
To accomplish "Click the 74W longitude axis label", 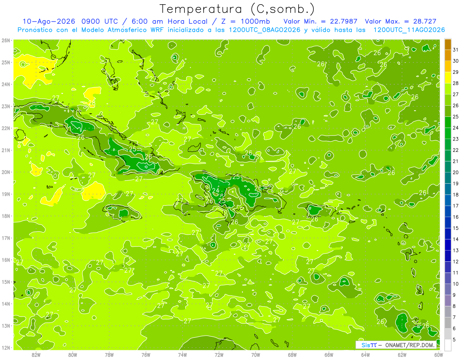I will (x=183, y=355).
